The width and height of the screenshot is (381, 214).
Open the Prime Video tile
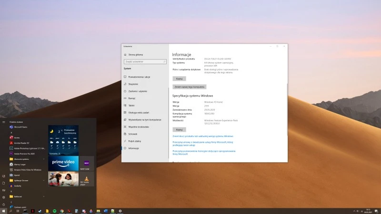63,163
